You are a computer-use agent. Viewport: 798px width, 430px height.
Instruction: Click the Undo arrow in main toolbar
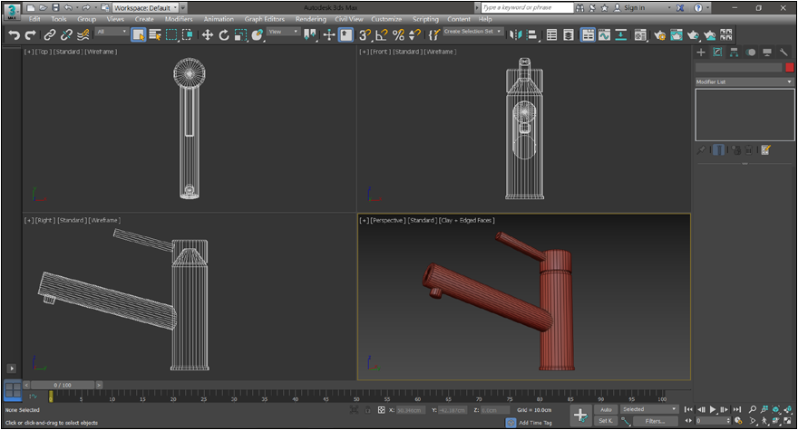pos(14,35)
